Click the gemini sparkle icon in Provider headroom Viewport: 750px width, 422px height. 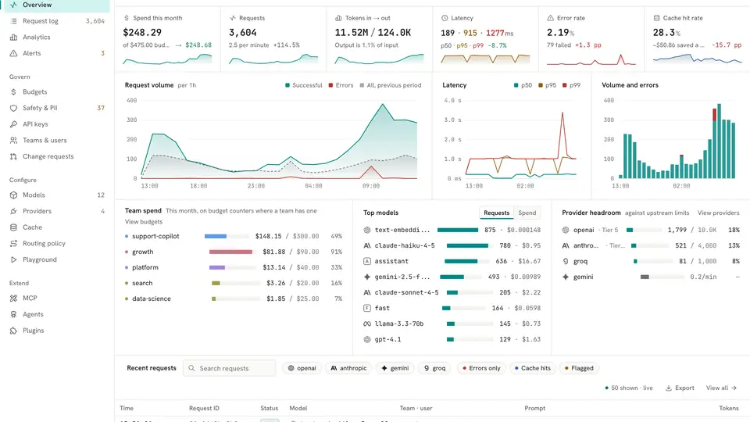pyautogui.click(x=566, y=277)
